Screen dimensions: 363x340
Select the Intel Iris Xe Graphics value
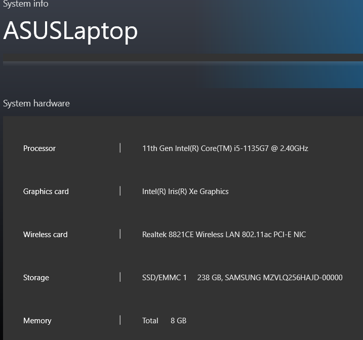[185, 192]
